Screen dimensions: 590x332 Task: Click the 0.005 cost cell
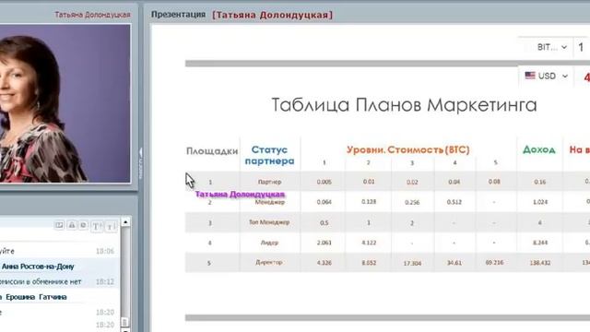pyautogui.click(x=324, y=182)
